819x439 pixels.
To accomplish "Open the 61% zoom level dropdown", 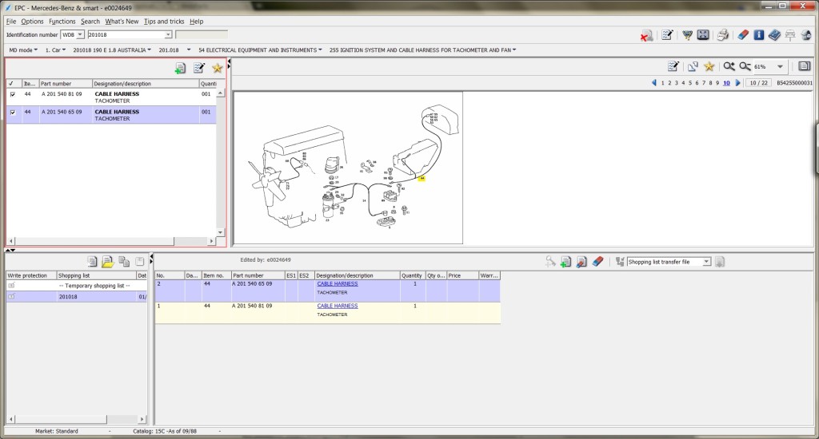I will (780, 67).
